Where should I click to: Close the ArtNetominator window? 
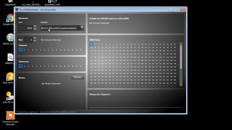(183, 10)
